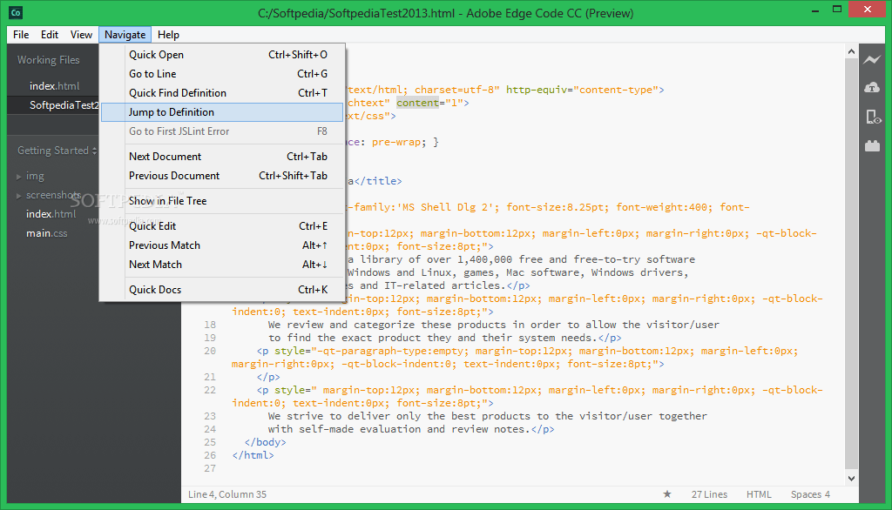Viewport: 892px width, 510px height.
Task: Choose Quick Find Definition
Action: click(222, 93)
